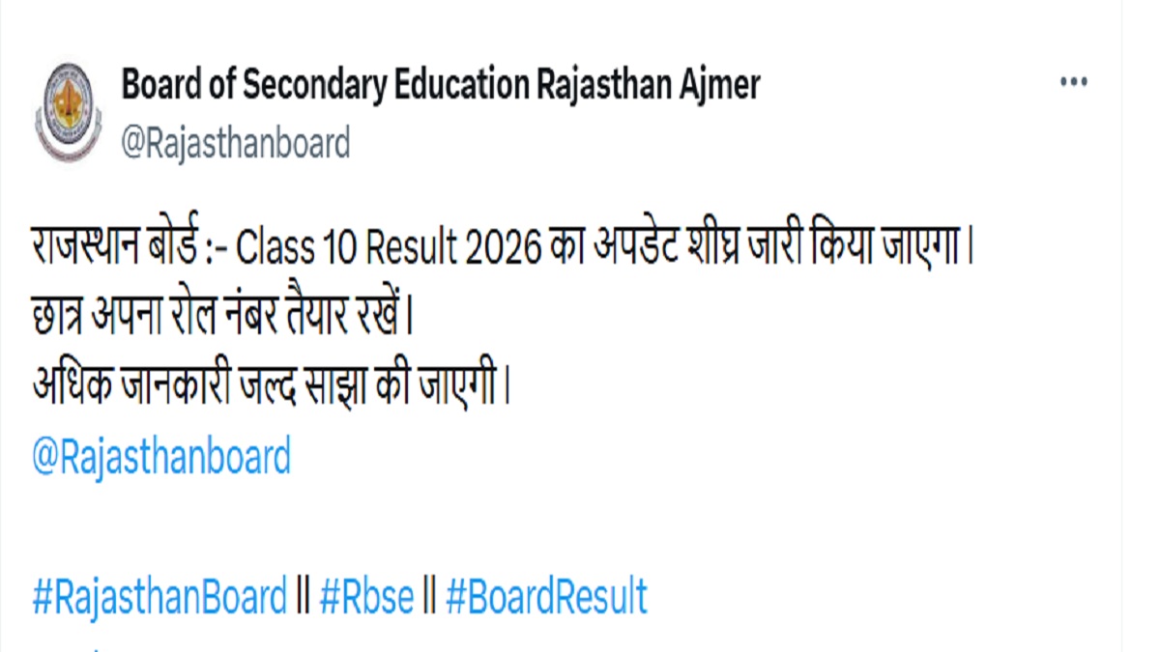Image resolution: width=1160 pixels, height=652 pixels.
Task: Click the gray @Rajasthanboard handle under the name
Action: [235, 145]
